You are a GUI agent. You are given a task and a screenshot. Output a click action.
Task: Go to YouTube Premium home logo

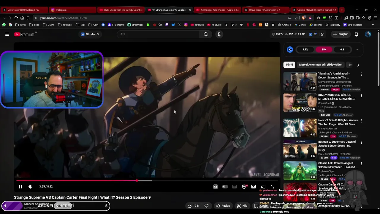(x=24, y=34)
